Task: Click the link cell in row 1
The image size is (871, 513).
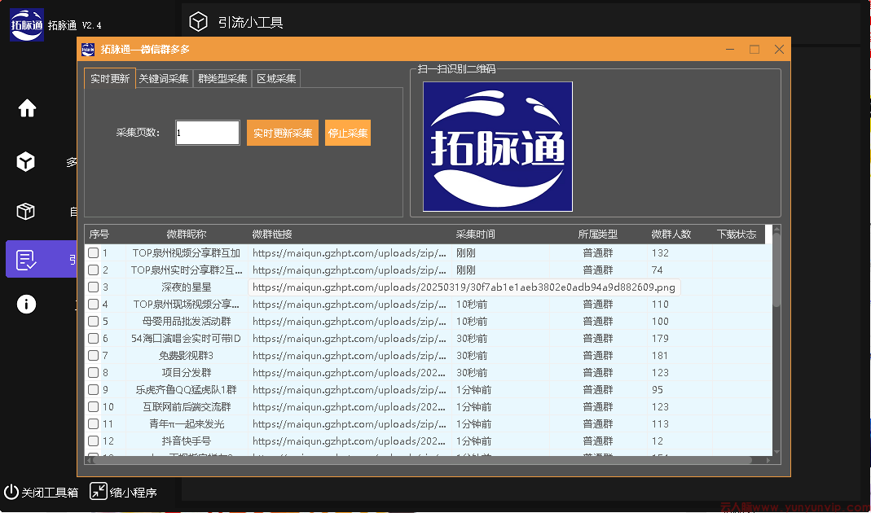Action: [x=350, y=252]
